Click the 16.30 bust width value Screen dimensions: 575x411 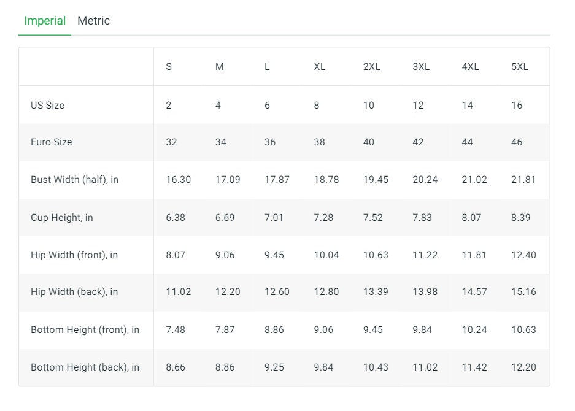pyautogui.click(x=178, y=180)
